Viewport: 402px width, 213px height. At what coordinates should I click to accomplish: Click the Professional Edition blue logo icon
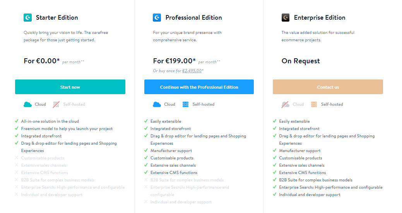(157, 17)
